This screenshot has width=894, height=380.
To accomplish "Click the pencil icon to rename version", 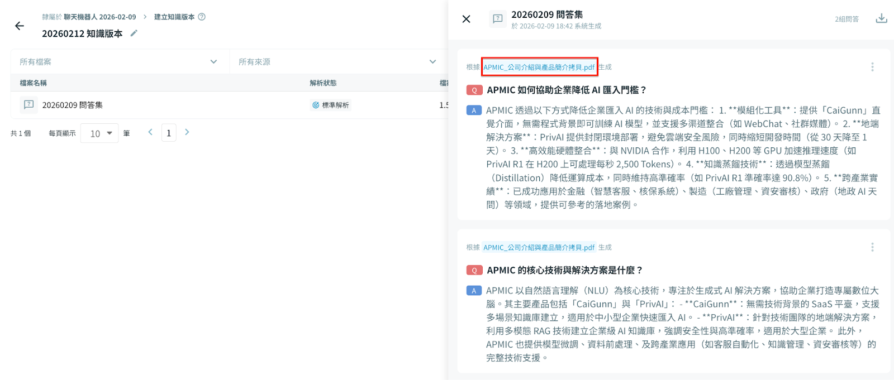I will coord(134,33).
